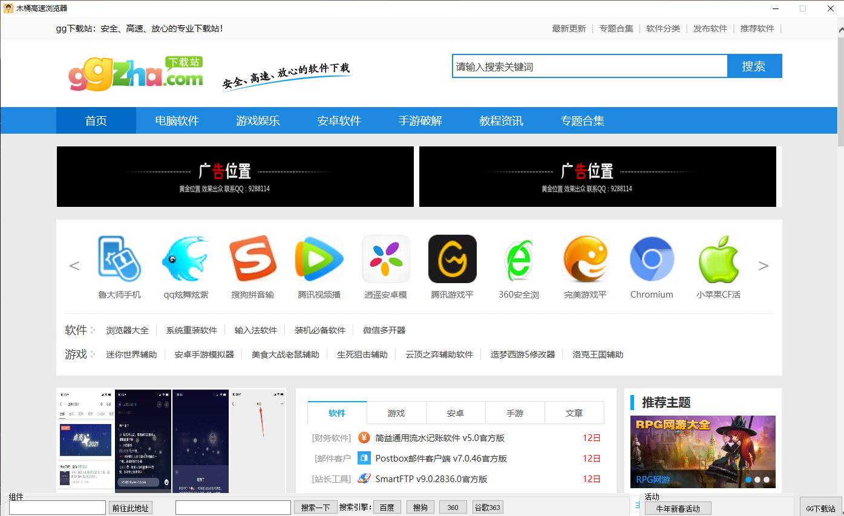Image resolution: width=844 pixels, height=516 pixels.
Task: Click the left 广告位置 banner
Action: [x=235, y=177]
